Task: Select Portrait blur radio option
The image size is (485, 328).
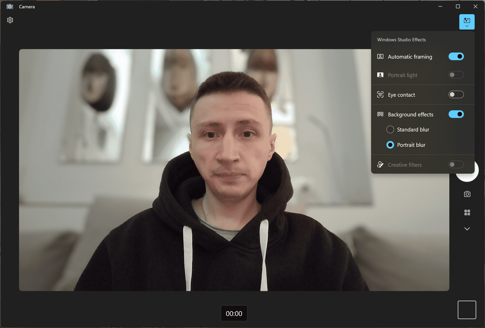Action: 390,145
